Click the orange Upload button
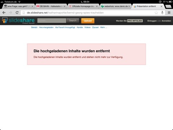The width and height of the screenshot is (173, 130). pos(88,21)
